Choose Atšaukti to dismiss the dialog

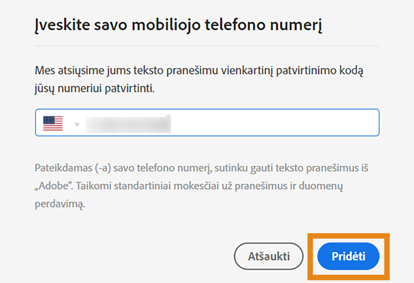269,256
